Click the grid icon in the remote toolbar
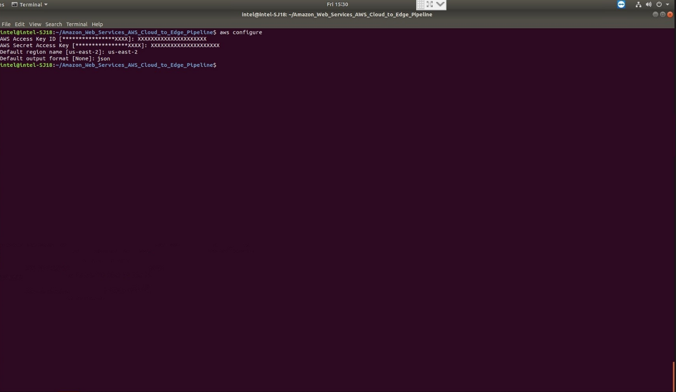Viewport: 676px width, 392px height. [x=420, y=5]
